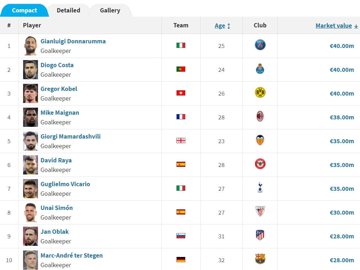Screen dimensions: 360x270
Task: Open Marc-André ter Stegen's profile link
Action: point(72,255)
